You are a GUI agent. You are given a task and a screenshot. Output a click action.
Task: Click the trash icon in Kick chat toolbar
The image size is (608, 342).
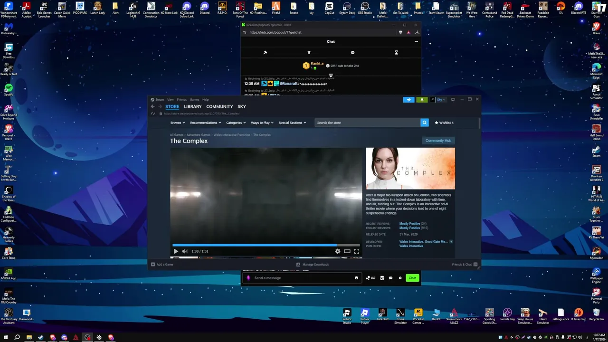[x=309, y=52]
